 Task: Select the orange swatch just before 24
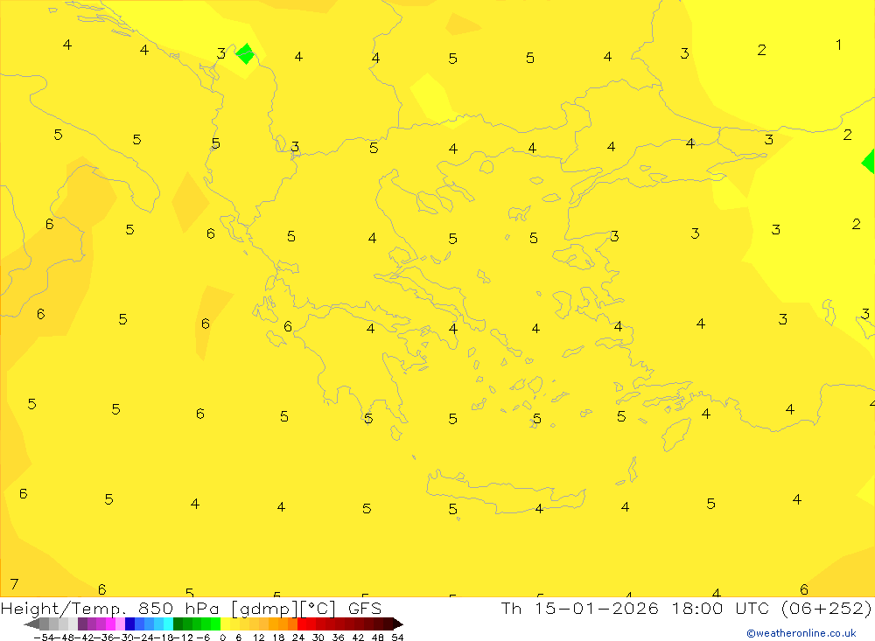pos(292,624)
